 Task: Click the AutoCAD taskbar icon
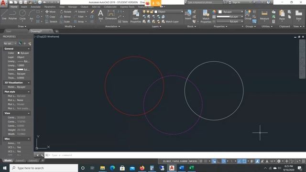[x=172, y=168]
